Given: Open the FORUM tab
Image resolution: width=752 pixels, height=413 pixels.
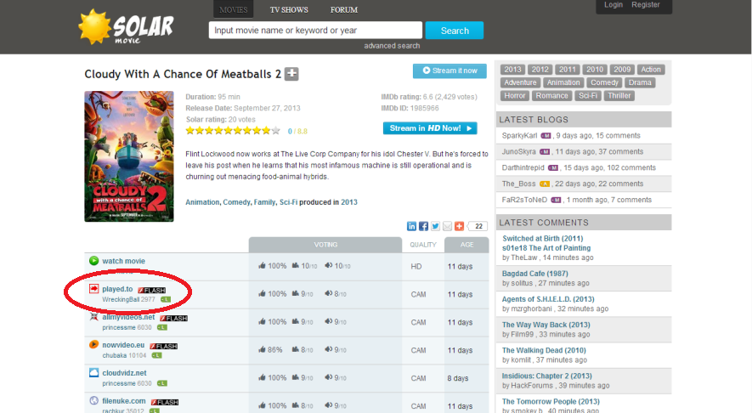Looking at the screenshot, I should point(344,9).
